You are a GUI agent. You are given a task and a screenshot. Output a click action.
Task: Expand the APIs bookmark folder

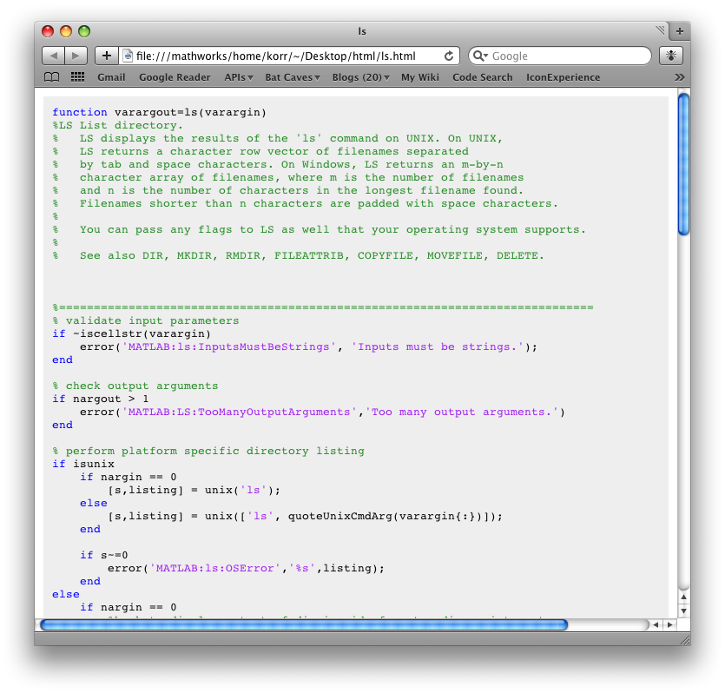point(238,77)
